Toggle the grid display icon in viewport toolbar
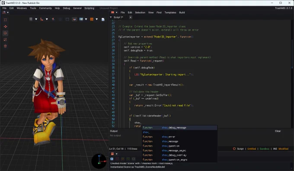294x171 pixels. tap(31, 19)
